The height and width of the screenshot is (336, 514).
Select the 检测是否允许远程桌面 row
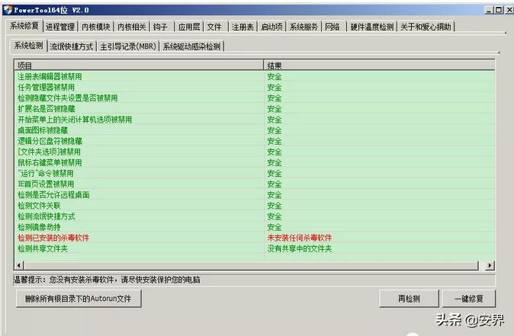click(255, 195)
